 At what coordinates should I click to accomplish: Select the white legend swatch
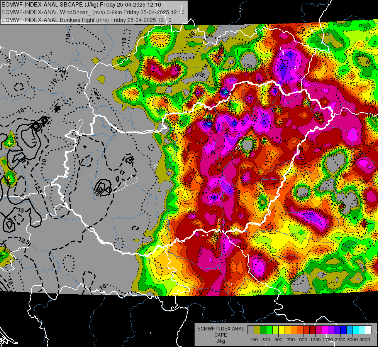click(368, 330)
